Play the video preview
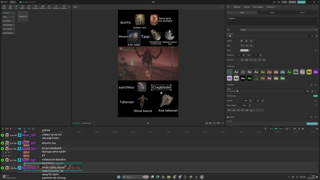 point(148,123)
